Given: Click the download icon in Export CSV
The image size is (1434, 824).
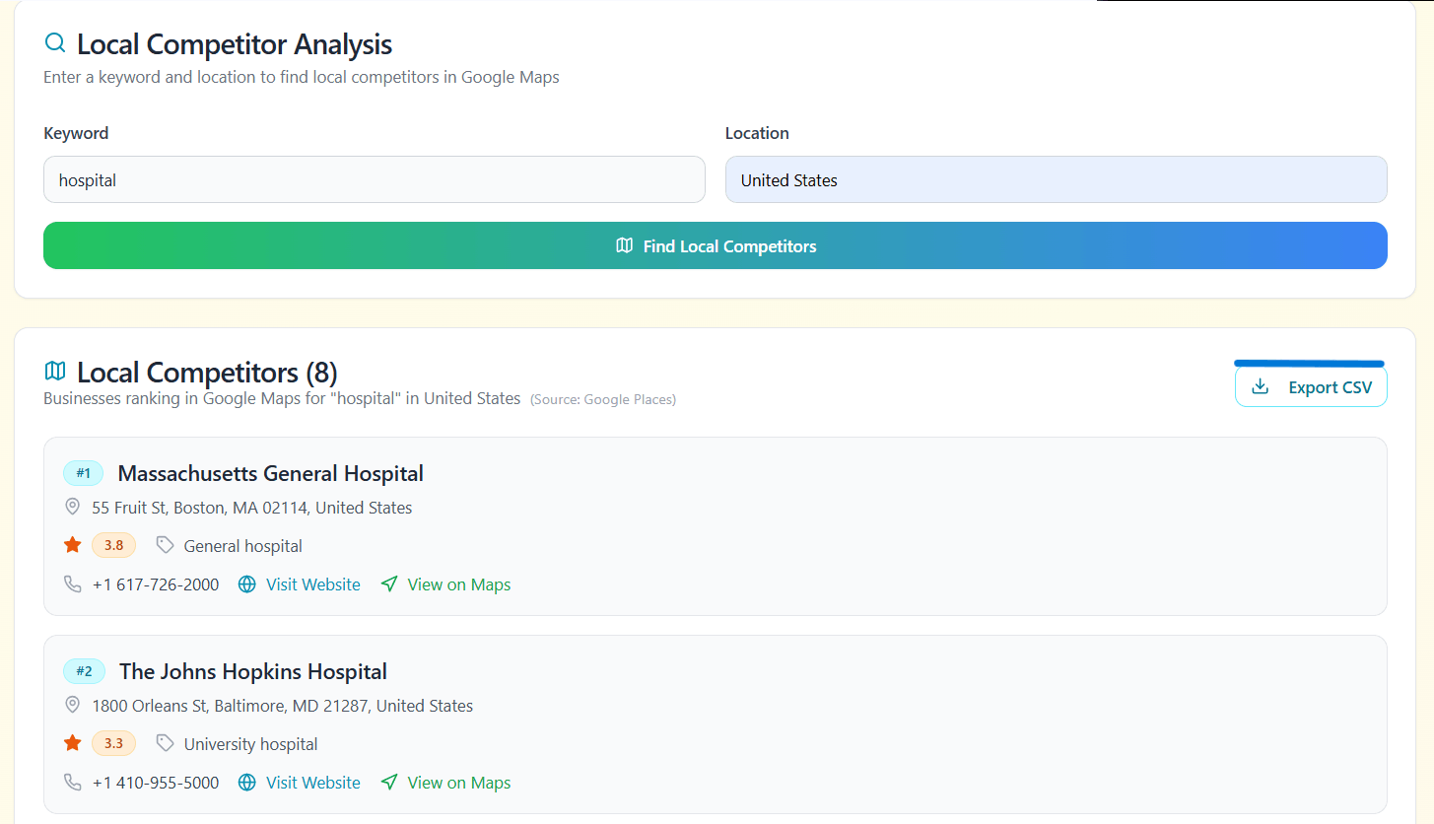Looking at the screenshot, I should coord(1260,387).
